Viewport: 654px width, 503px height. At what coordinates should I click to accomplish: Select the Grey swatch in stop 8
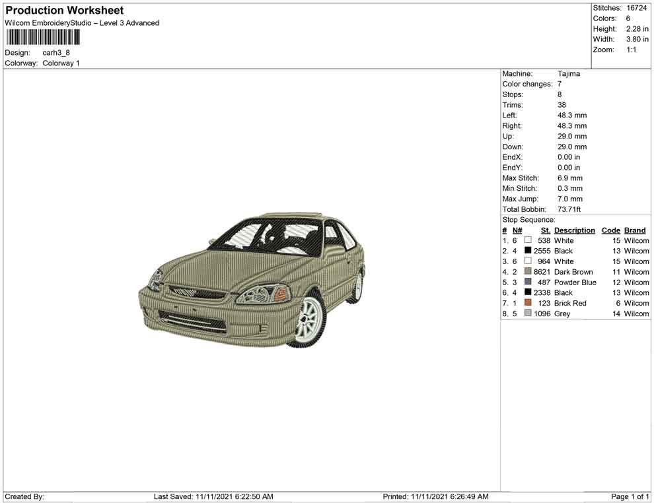click(527, 314)
